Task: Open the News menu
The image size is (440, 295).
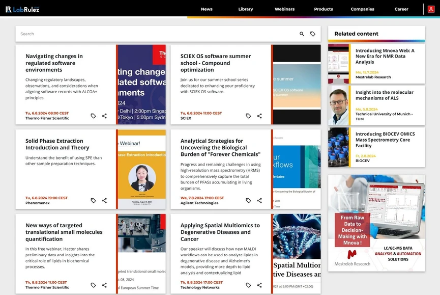Action: pos(207,9)
